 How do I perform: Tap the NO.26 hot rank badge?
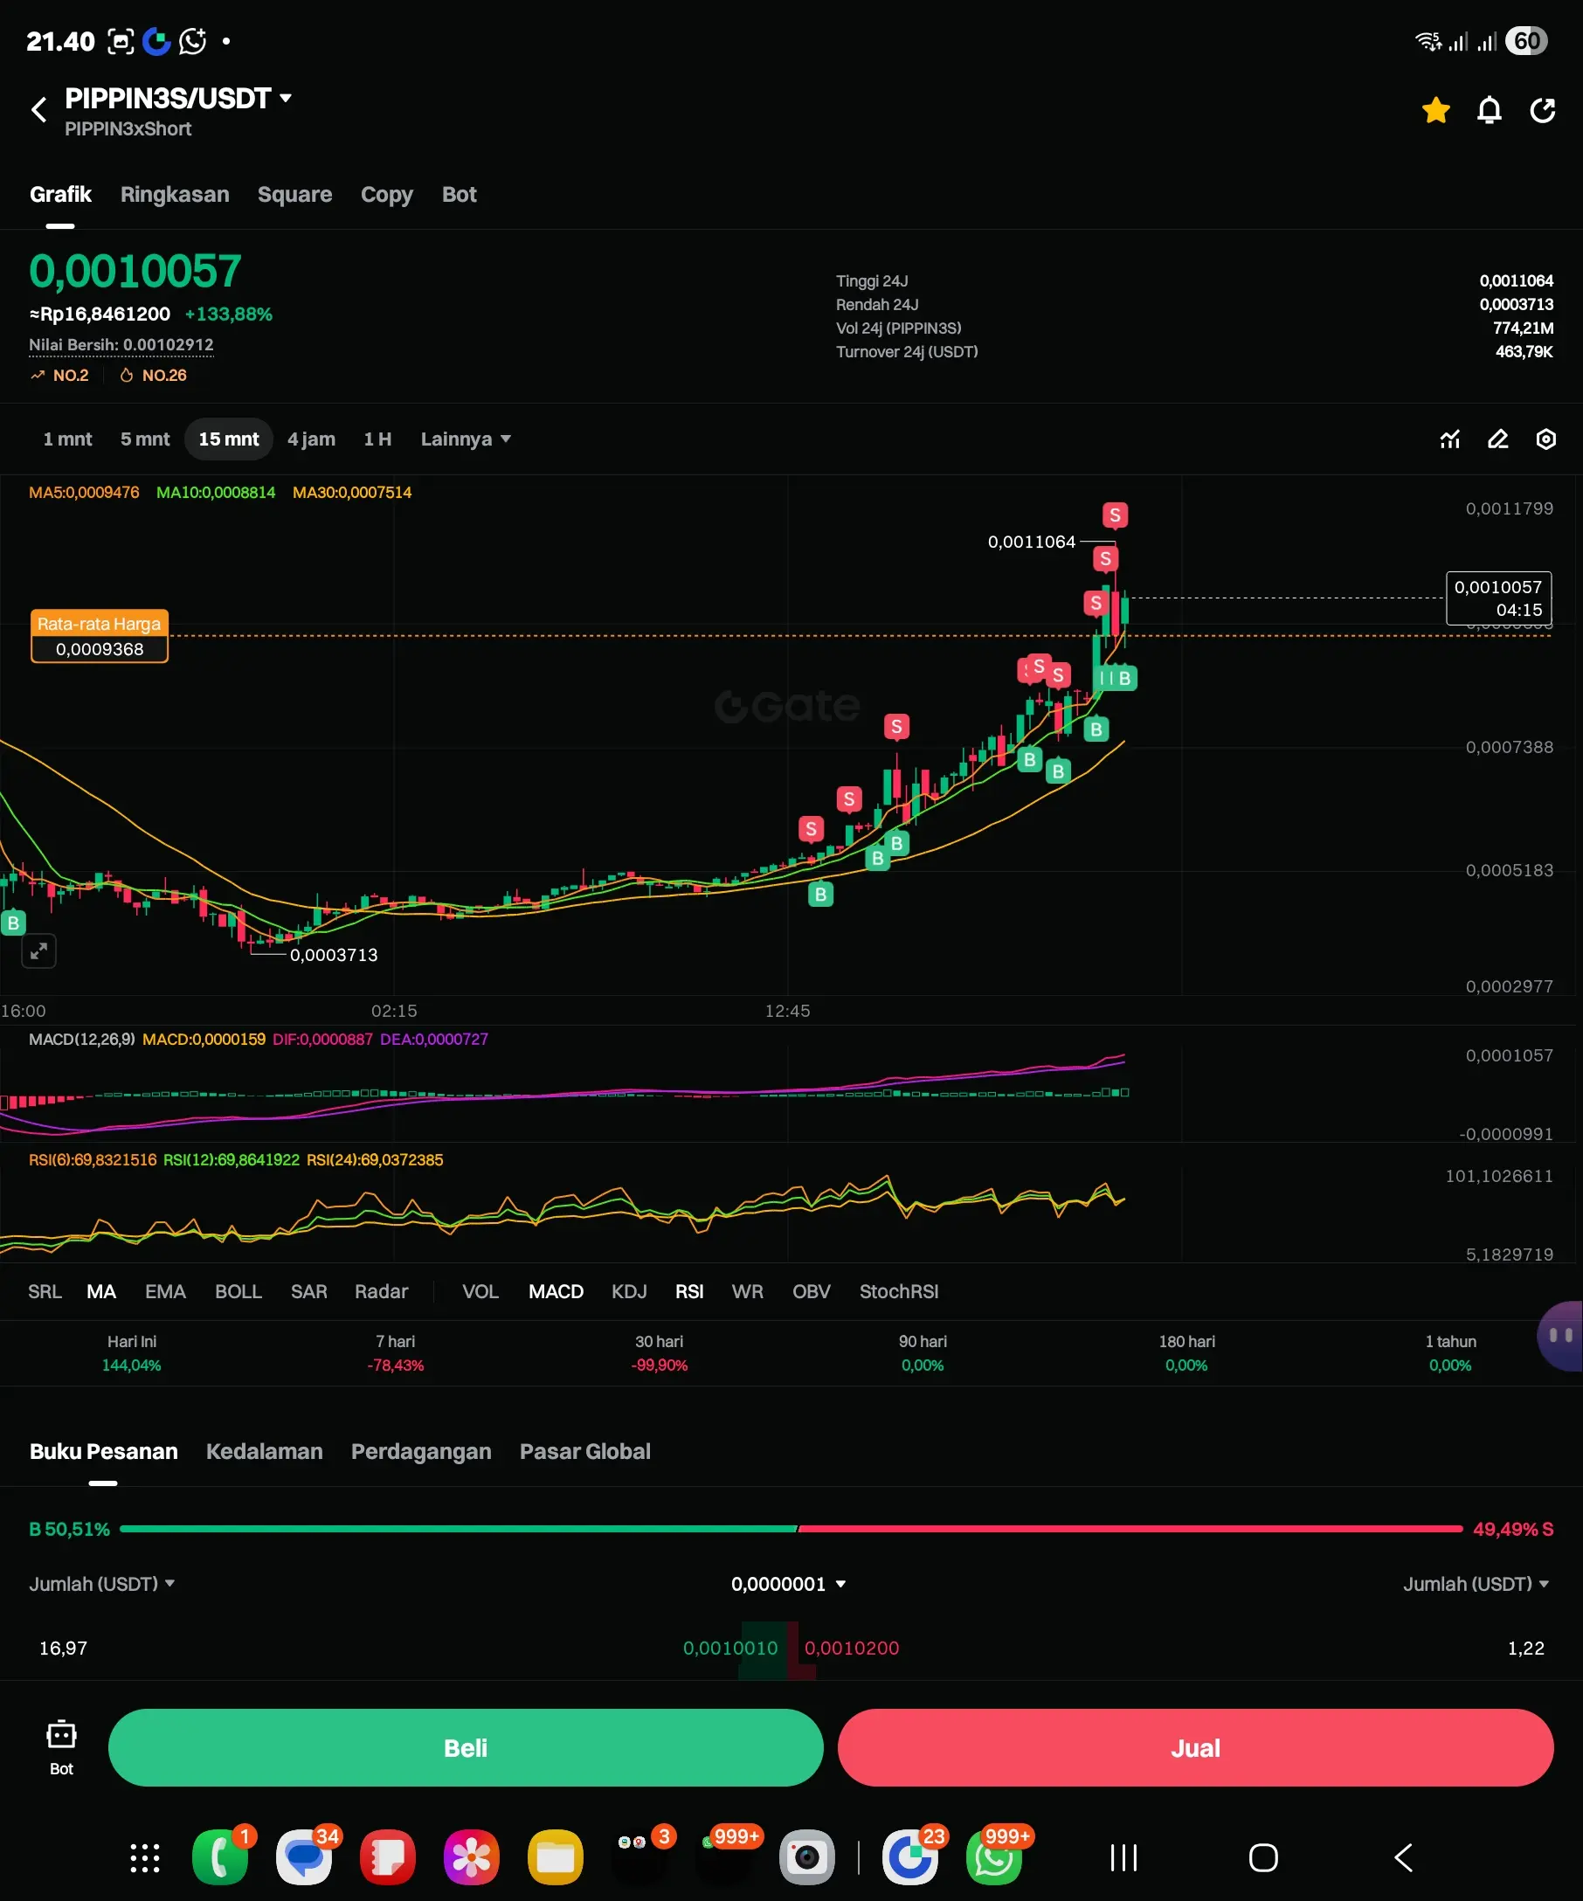click(153, 375)
